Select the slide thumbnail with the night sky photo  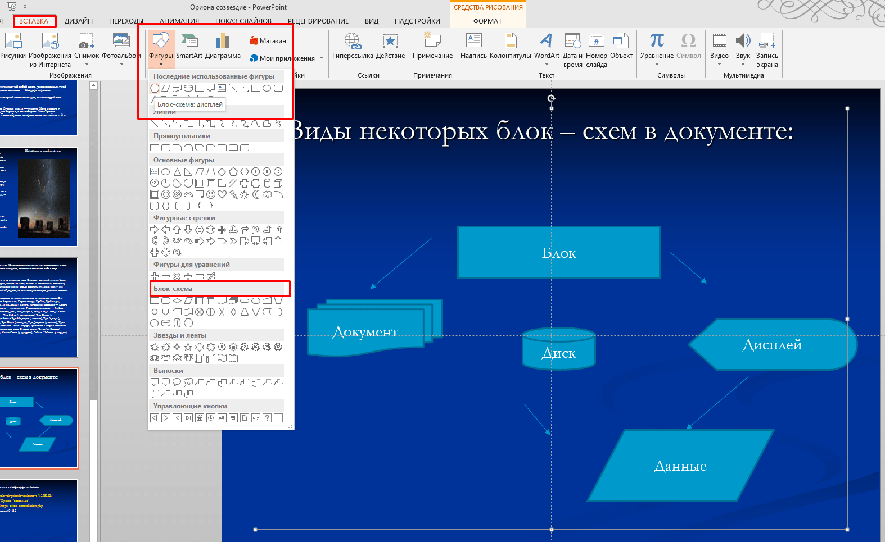38,197
